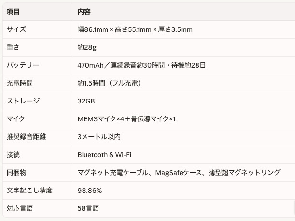
Task: Click the MEMSマイク×4 microphone cell
Action: point(126,119)
